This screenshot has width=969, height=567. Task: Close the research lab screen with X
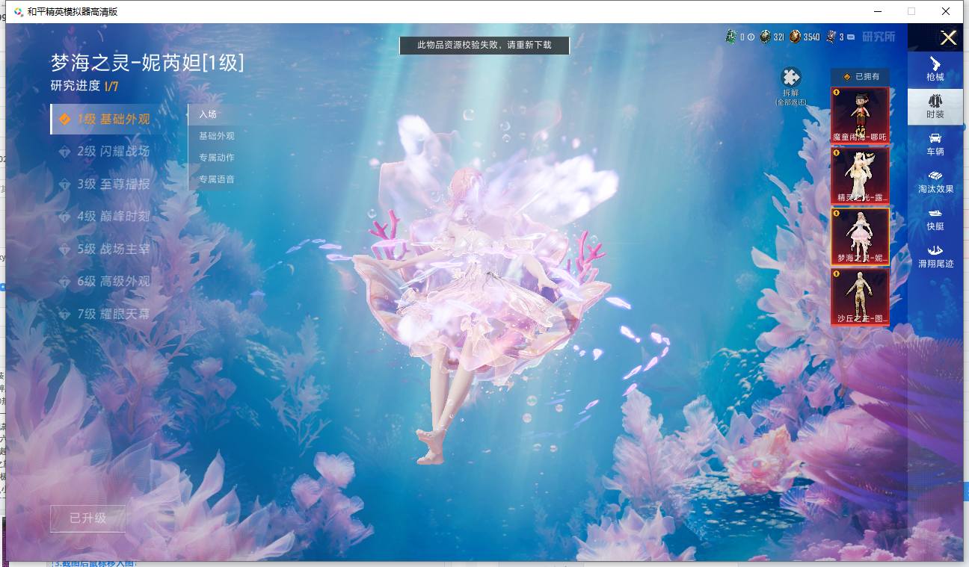point(948,37)
